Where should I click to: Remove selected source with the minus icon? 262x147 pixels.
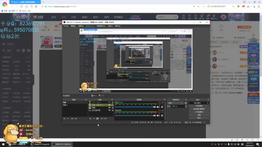[94, 119]
